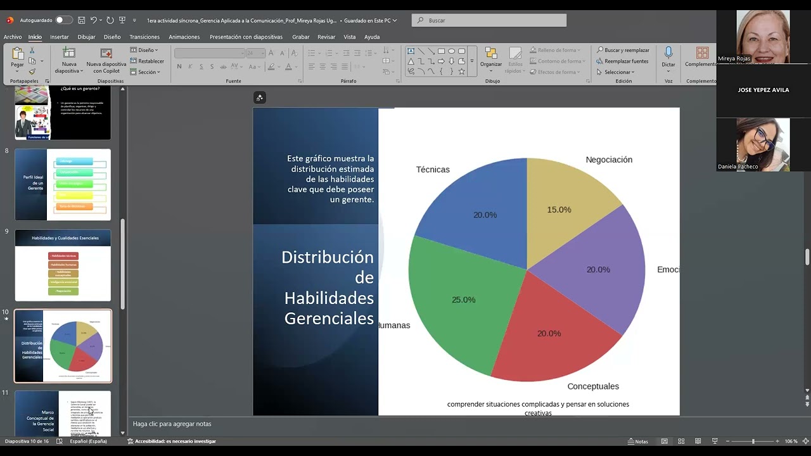Viewport: 811px width, 456px height.
Task: Open the Animaciones tab
Action: click(x=184, y=37)
